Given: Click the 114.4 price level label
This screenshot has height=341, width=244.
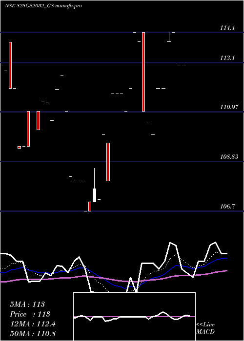Looking at the screenshot, I should click(227, 28).
